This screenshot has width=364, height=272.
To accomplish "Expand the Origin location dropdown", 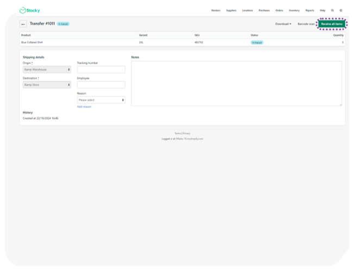I will 47,69.
